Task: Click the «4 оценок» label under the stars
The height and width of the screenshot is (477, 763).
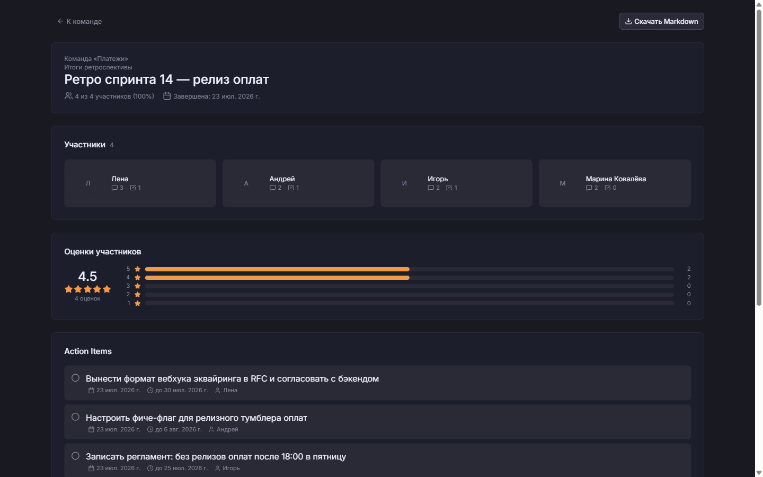Action: pos(87,299)
